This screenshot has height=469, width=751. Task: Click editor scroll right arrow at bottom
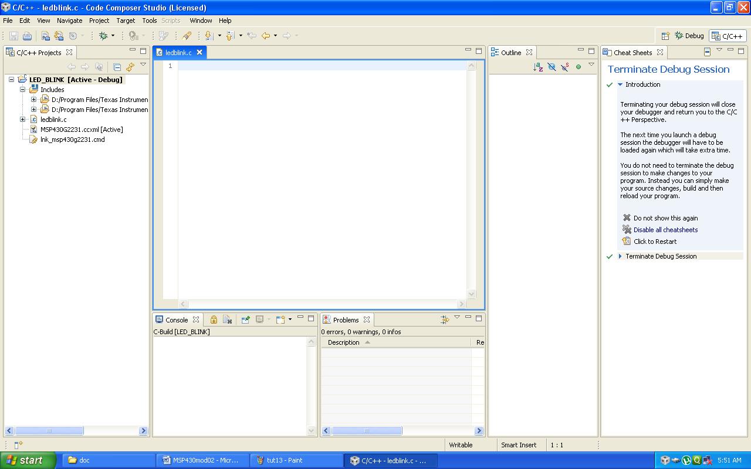click(461, 304)
